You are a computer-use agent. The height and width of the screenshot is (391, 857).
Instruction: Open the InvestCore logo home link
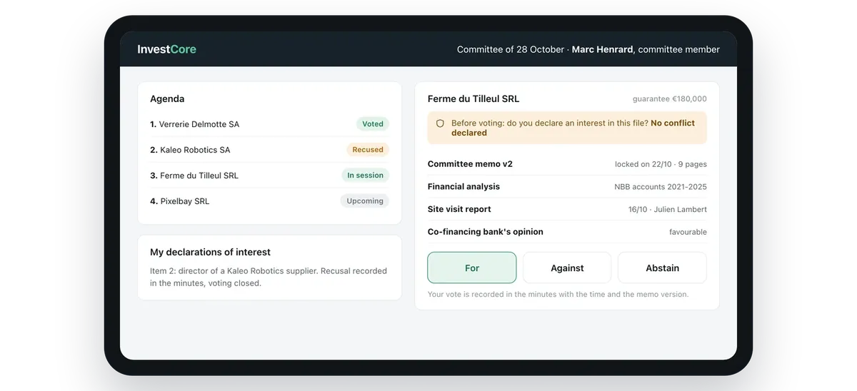click(x=166, y=49)
